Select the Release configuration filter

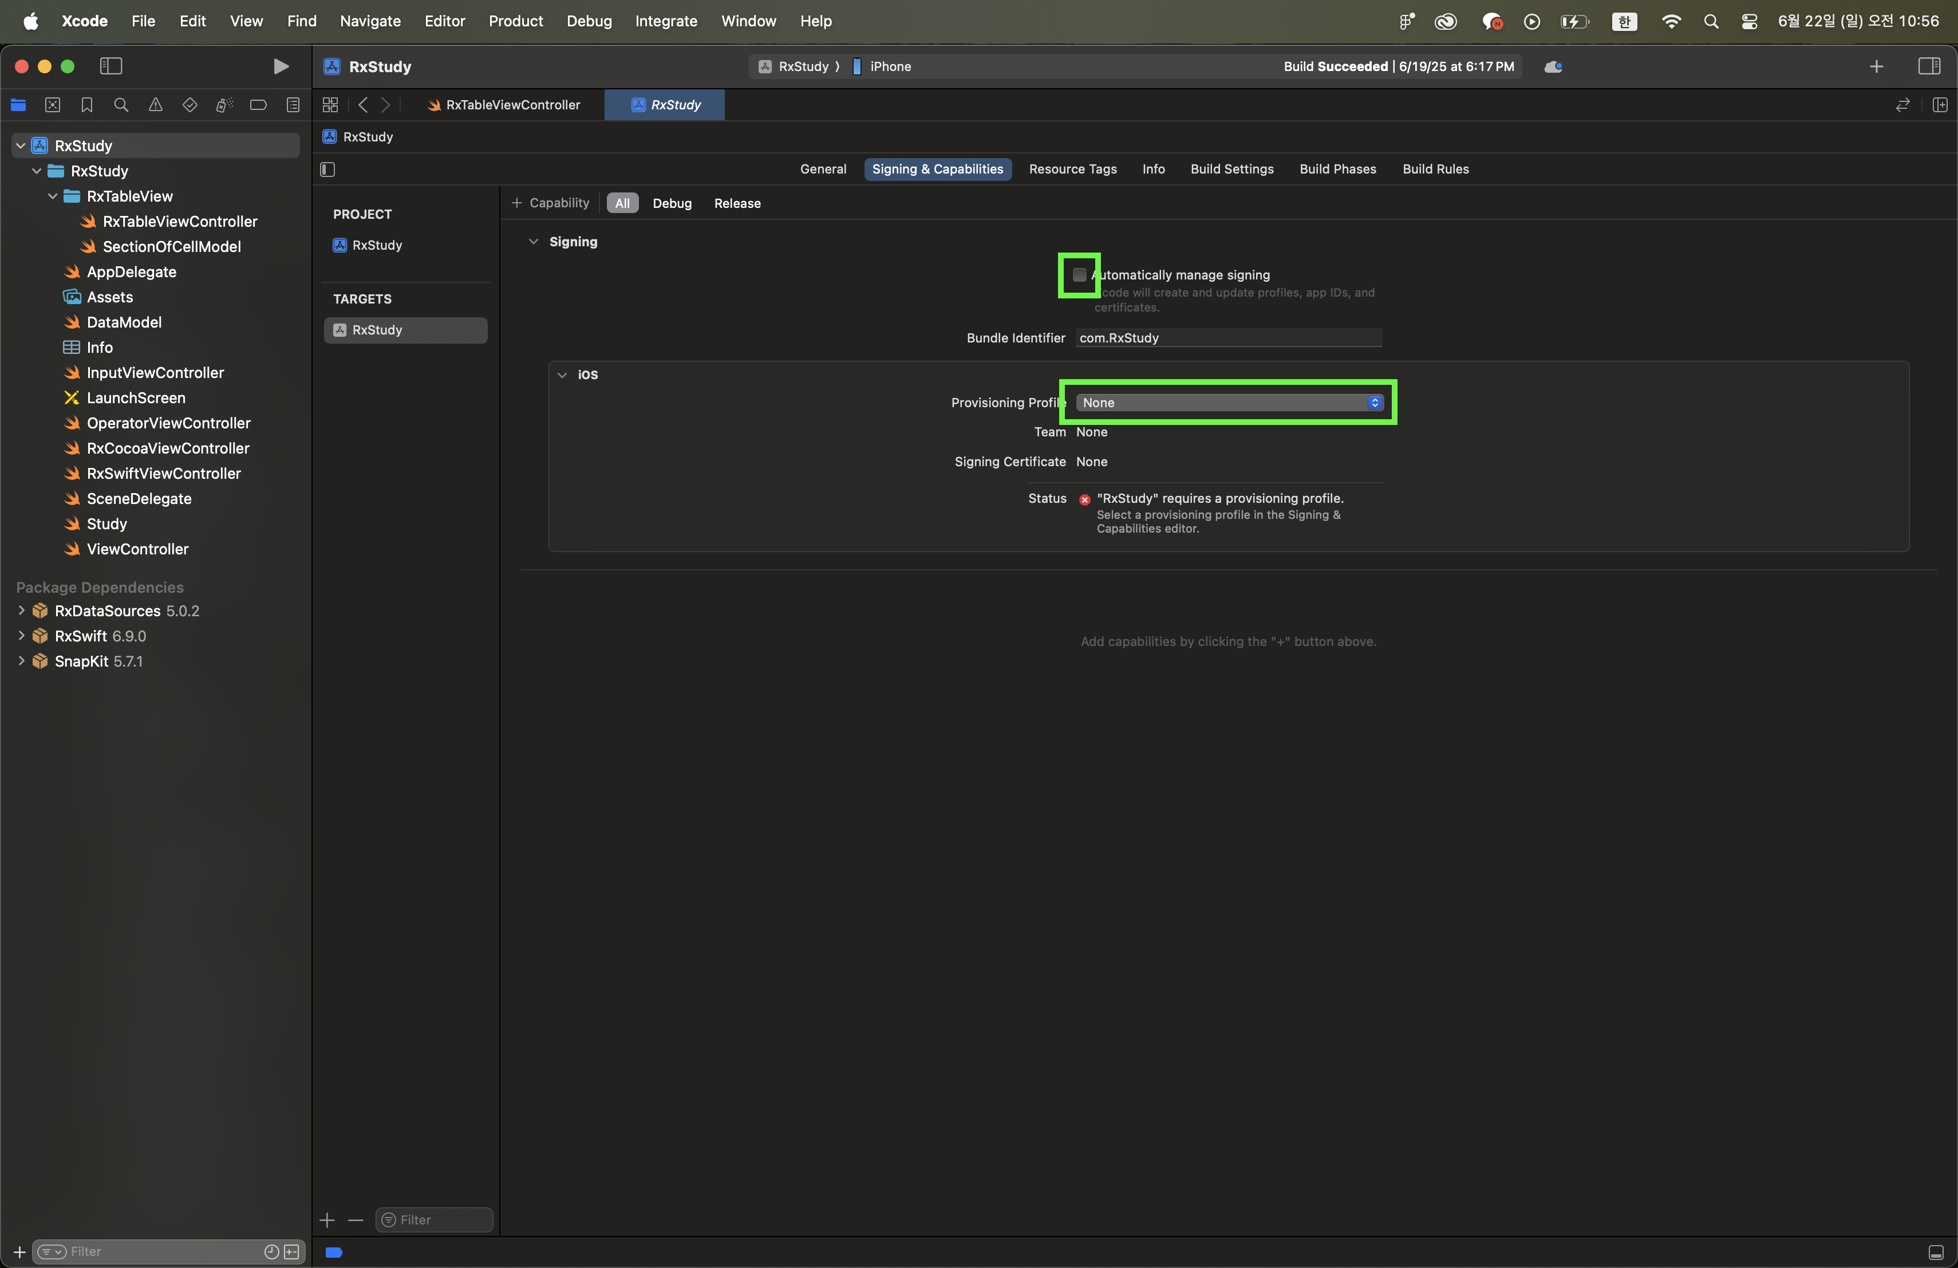pos(737,203)
